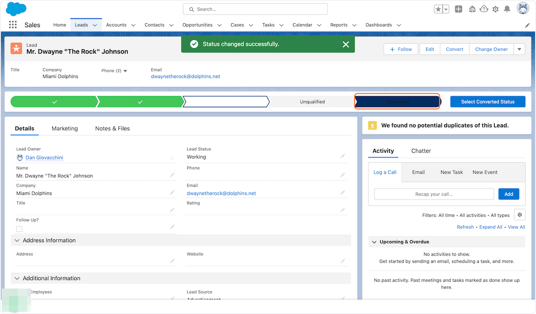Edit the Lead Status pencil icon
The image size is (536, 314).
pyautogui.click(x=343, y=156)
